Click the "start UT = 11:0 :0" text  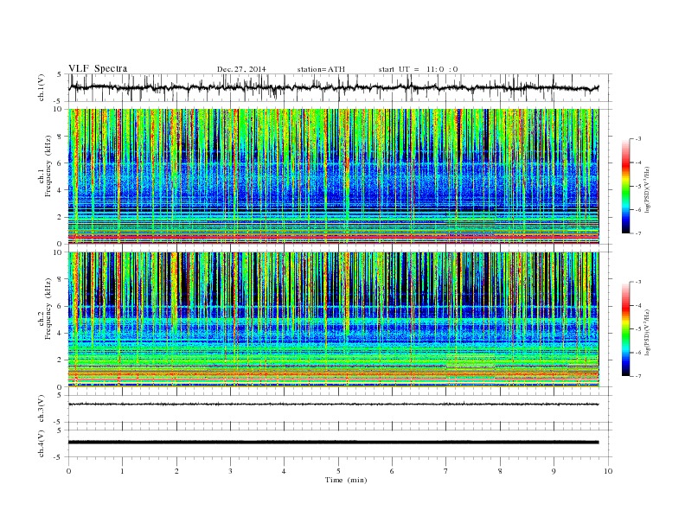point(418,69)
